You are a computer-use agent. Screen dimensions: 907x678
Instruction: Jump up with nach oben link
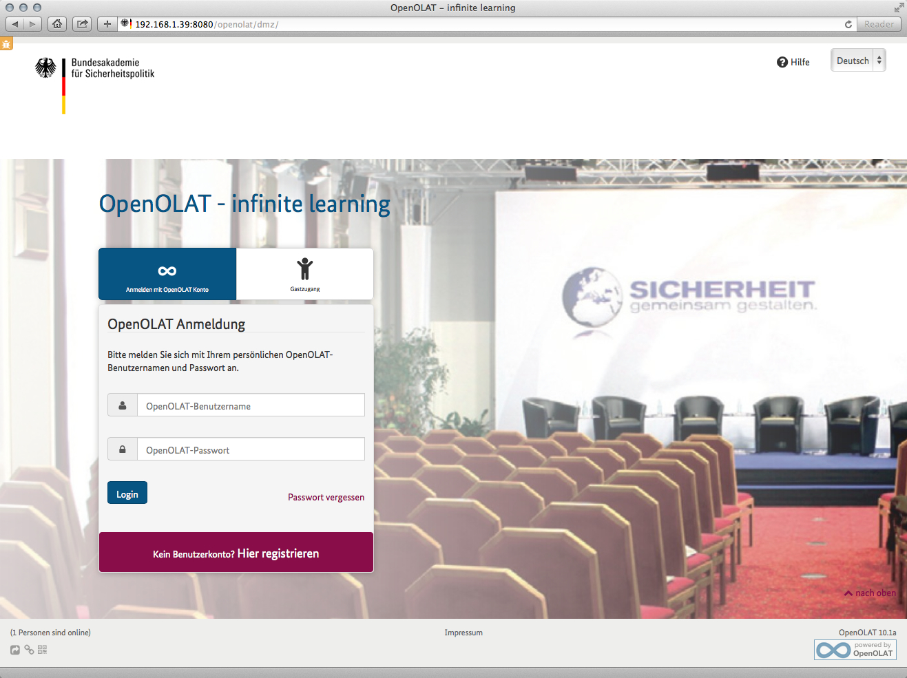coord(870,593)
